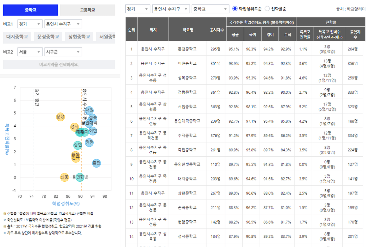
Task: Click the 문정 bubble in the chart
Action: [60, 116]
